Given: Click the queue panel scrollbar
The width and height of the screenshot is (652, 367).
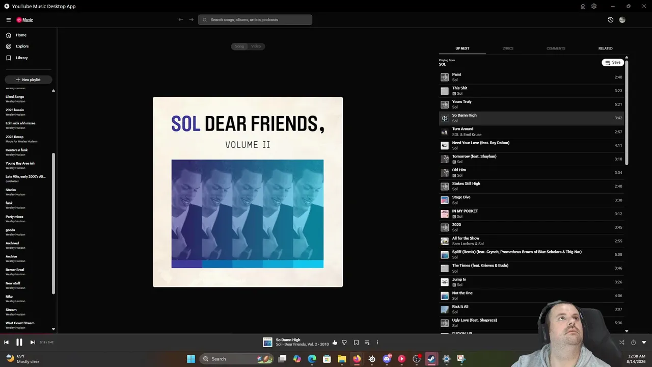Looking at the screenshot, I should click(x=627, y=112).
